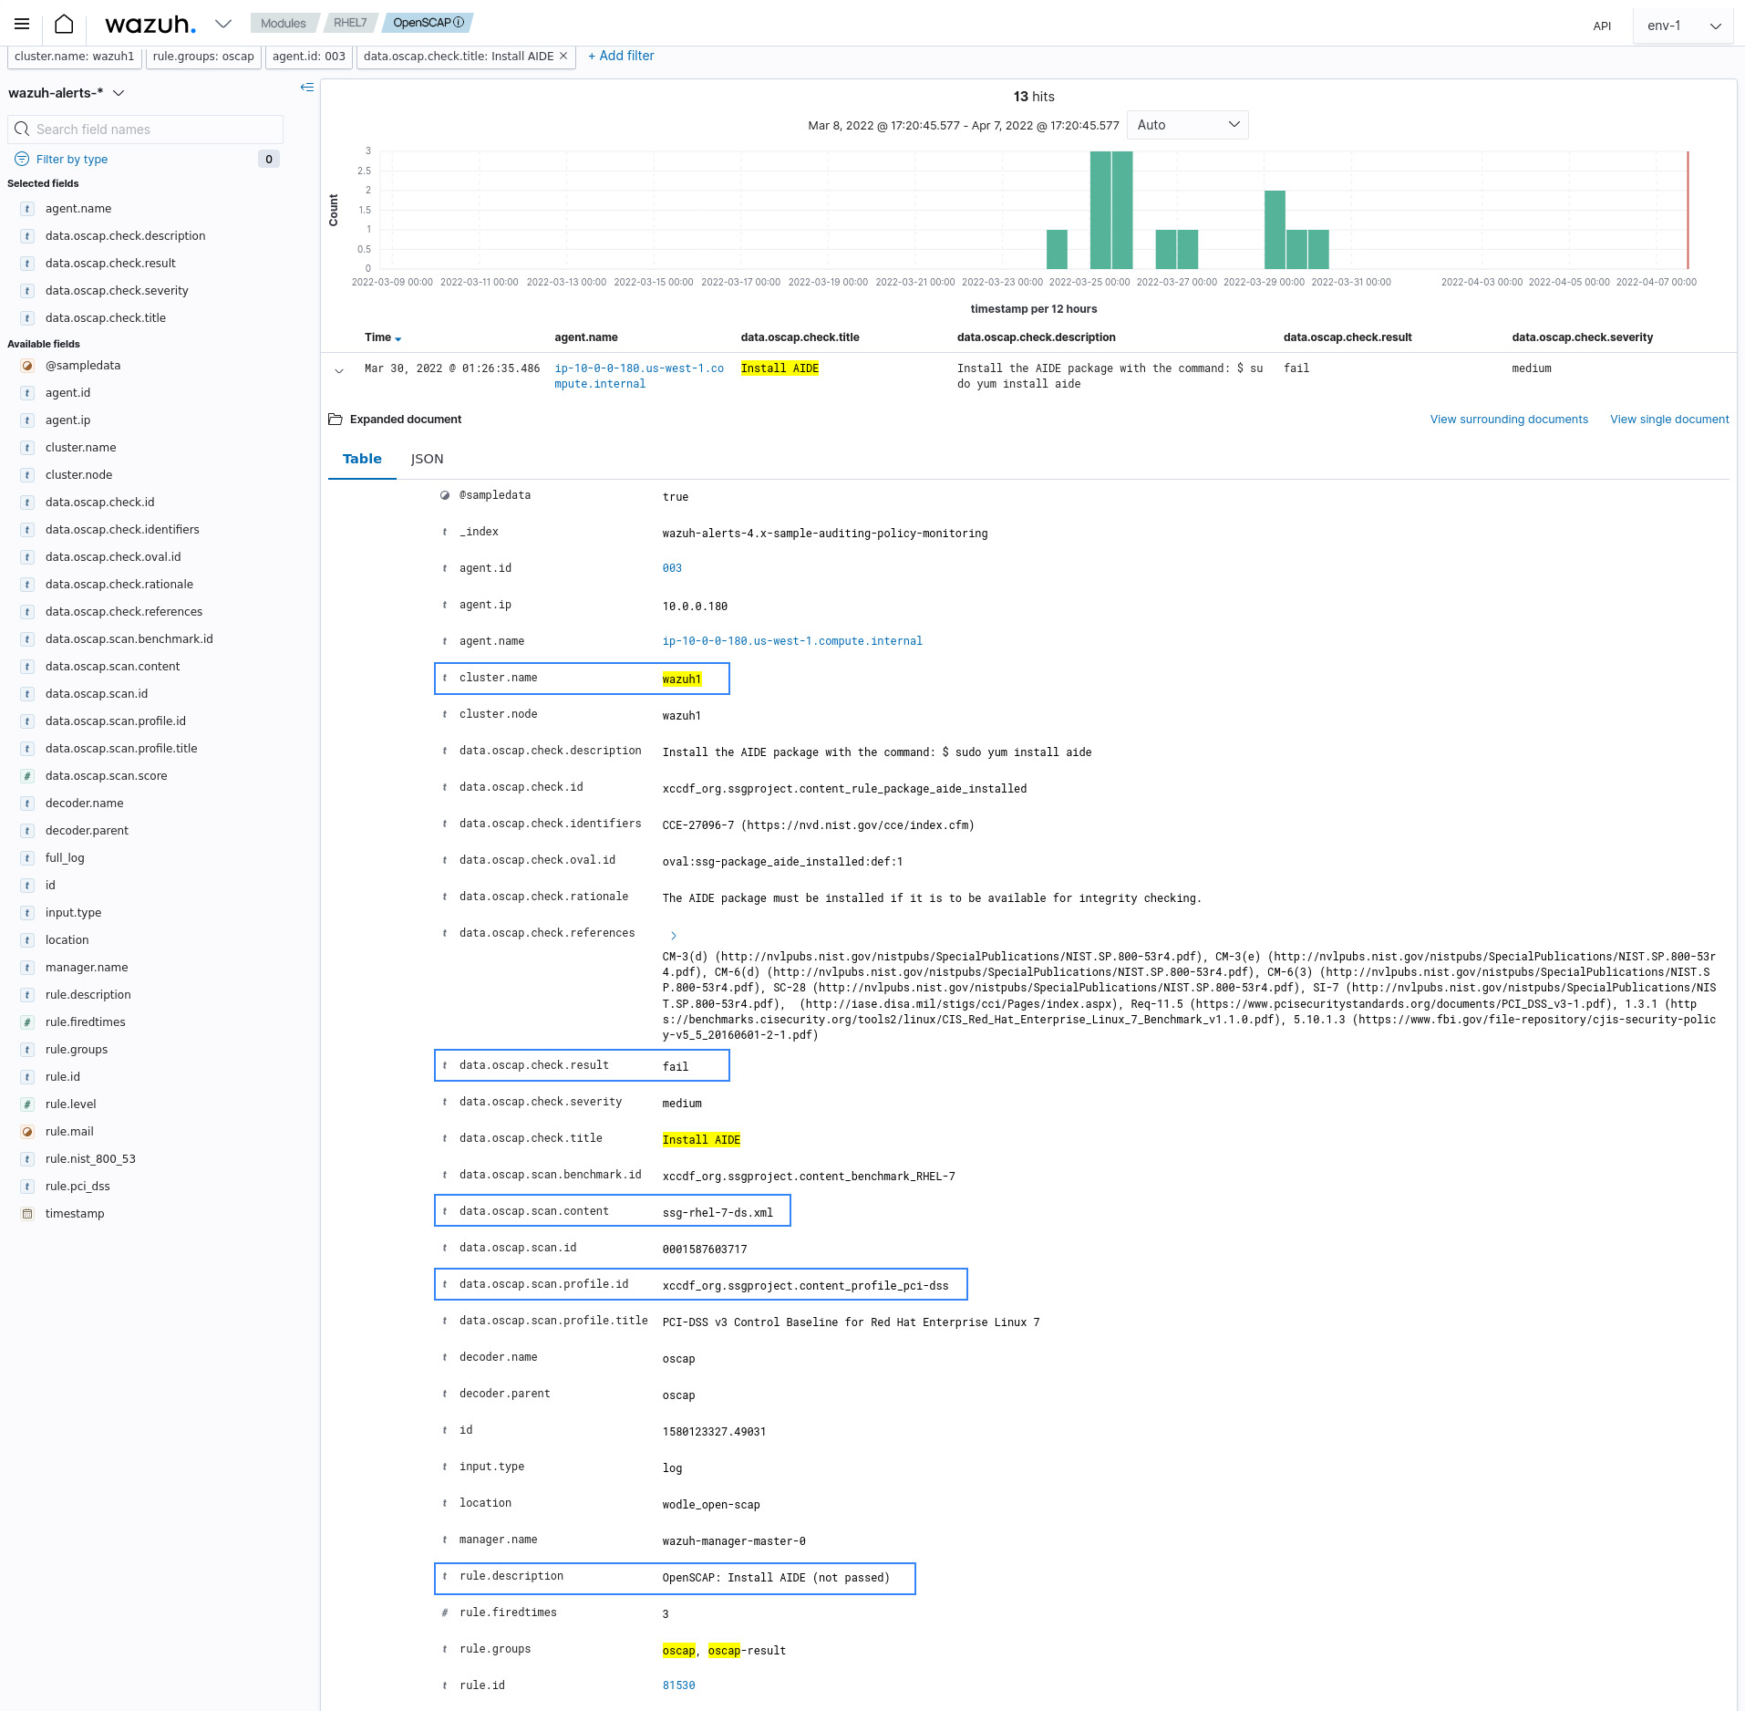Select data.oscap.scan.profile.title available field

121,749
